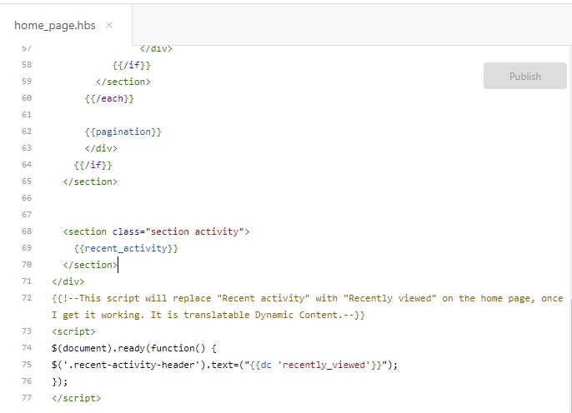Click the }); closing line 76
The width and height of the screenshot is (572, 413).
pos(60,381)
